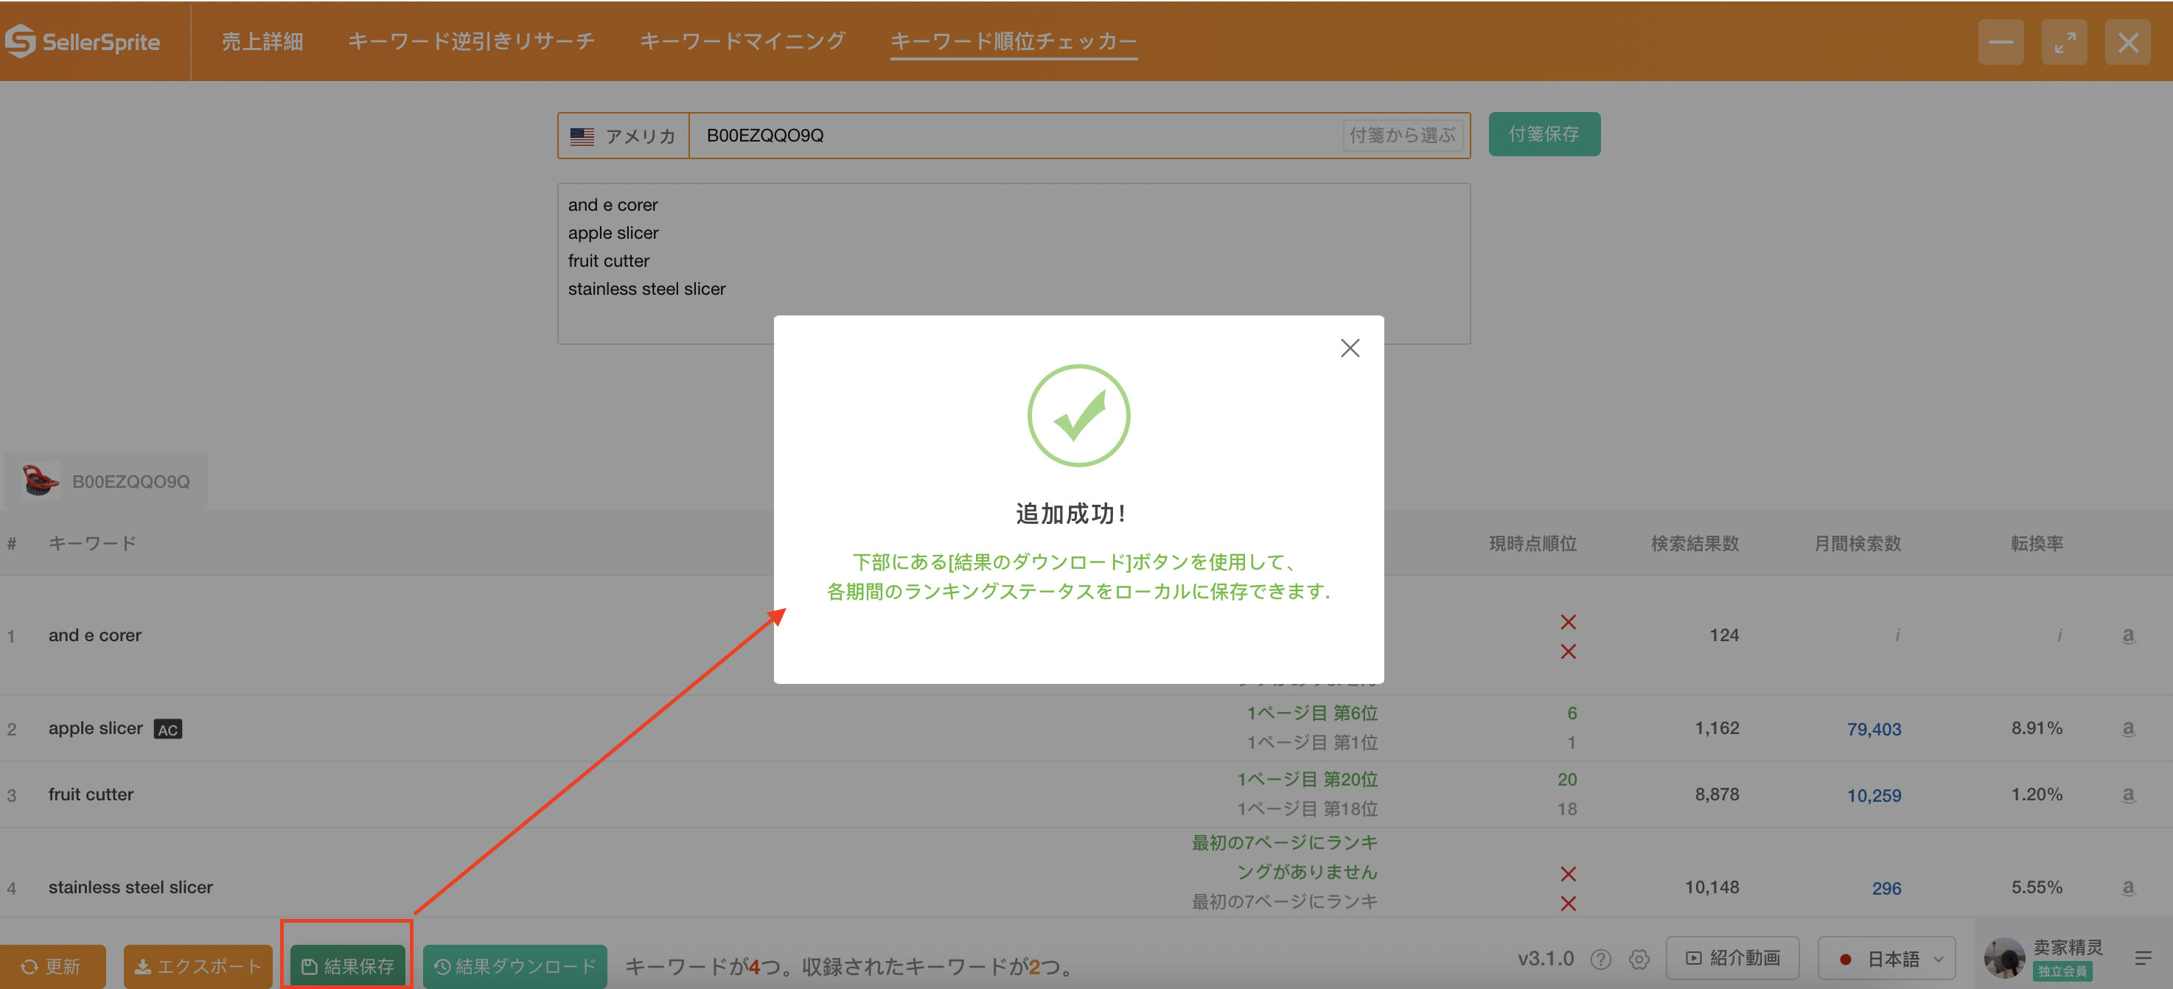Image resolution: width=2173 pixels, height=989 pixels.
Task: Click the keywords text area
Action: click(x=1013, y=263)
